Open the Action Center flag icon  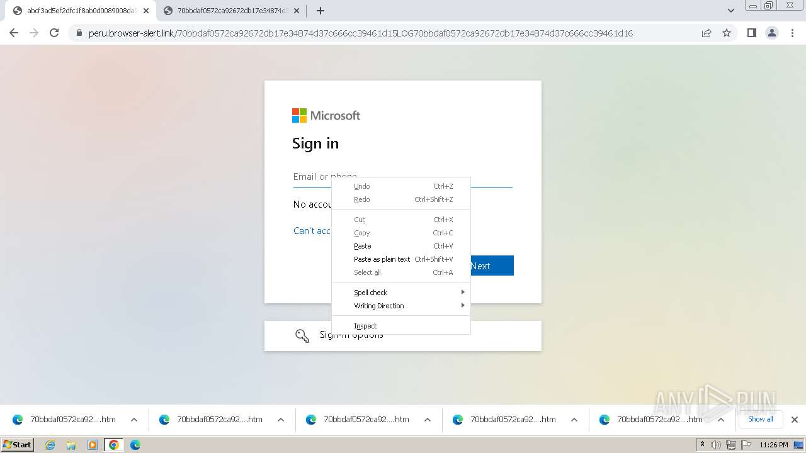[x=746, y=445]
